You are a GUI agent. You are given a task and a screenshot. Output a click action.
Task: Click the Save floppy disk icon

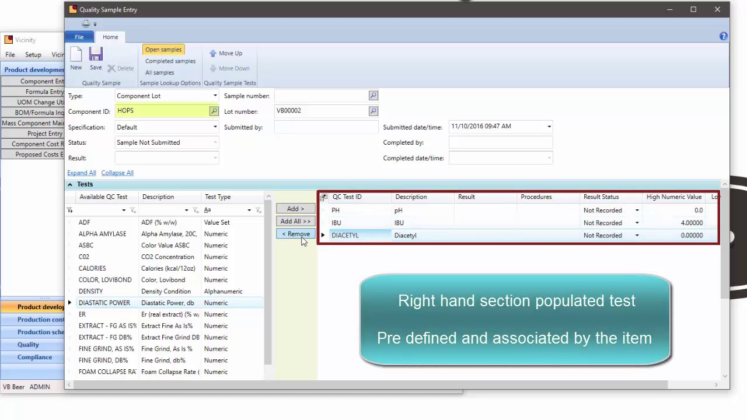click(96, 54)
